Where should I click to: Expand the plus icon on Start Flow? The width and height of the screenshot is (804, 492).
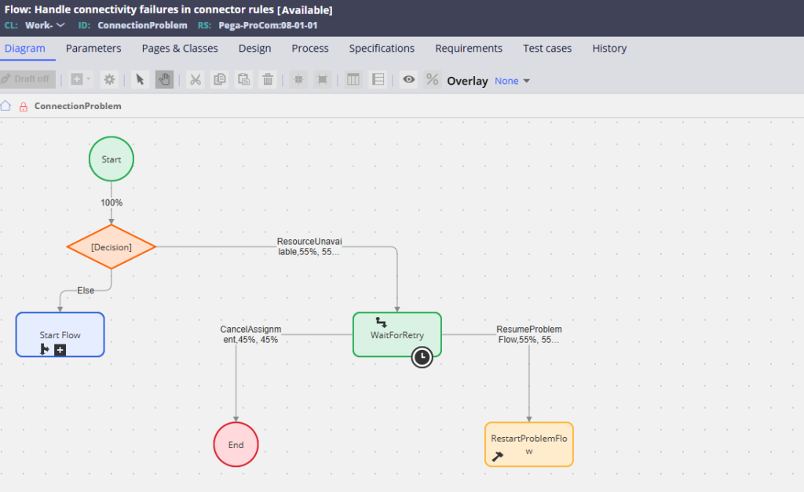tap(60, 350)
